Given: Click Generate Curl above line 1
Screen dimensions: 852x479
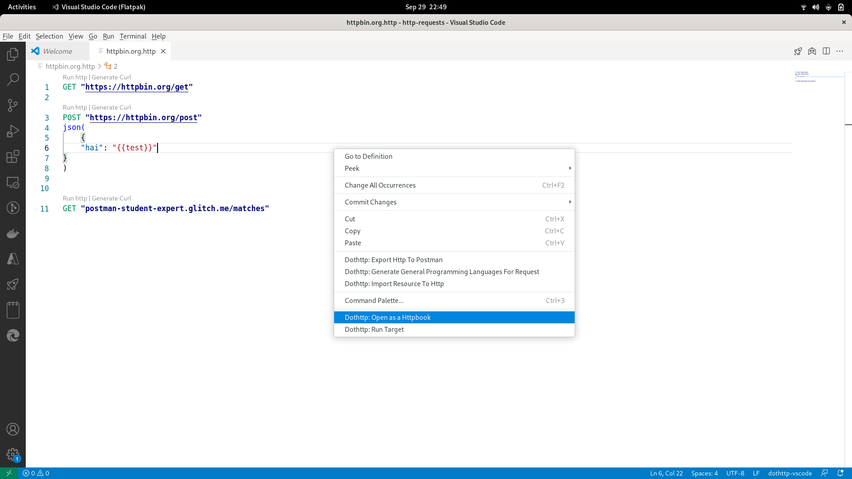Looking at the screenshot, I should click(x=111, y=77).
